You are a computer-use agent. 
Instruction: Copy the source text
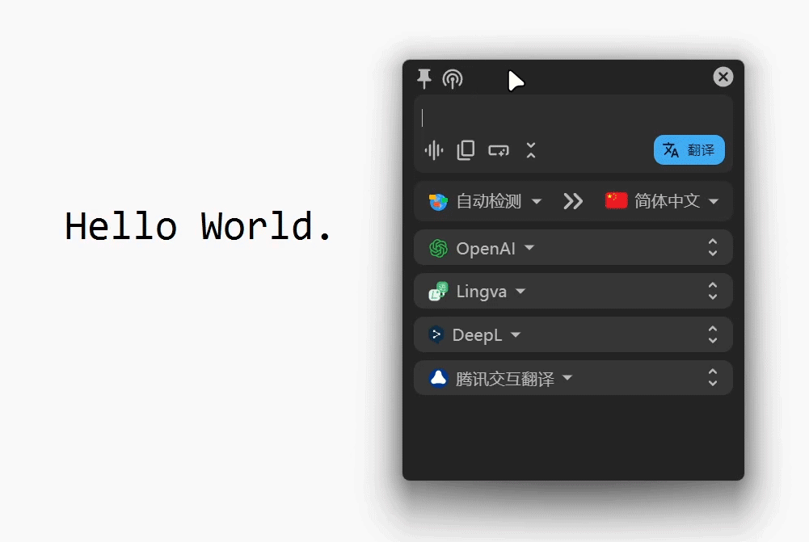[466, 150]
